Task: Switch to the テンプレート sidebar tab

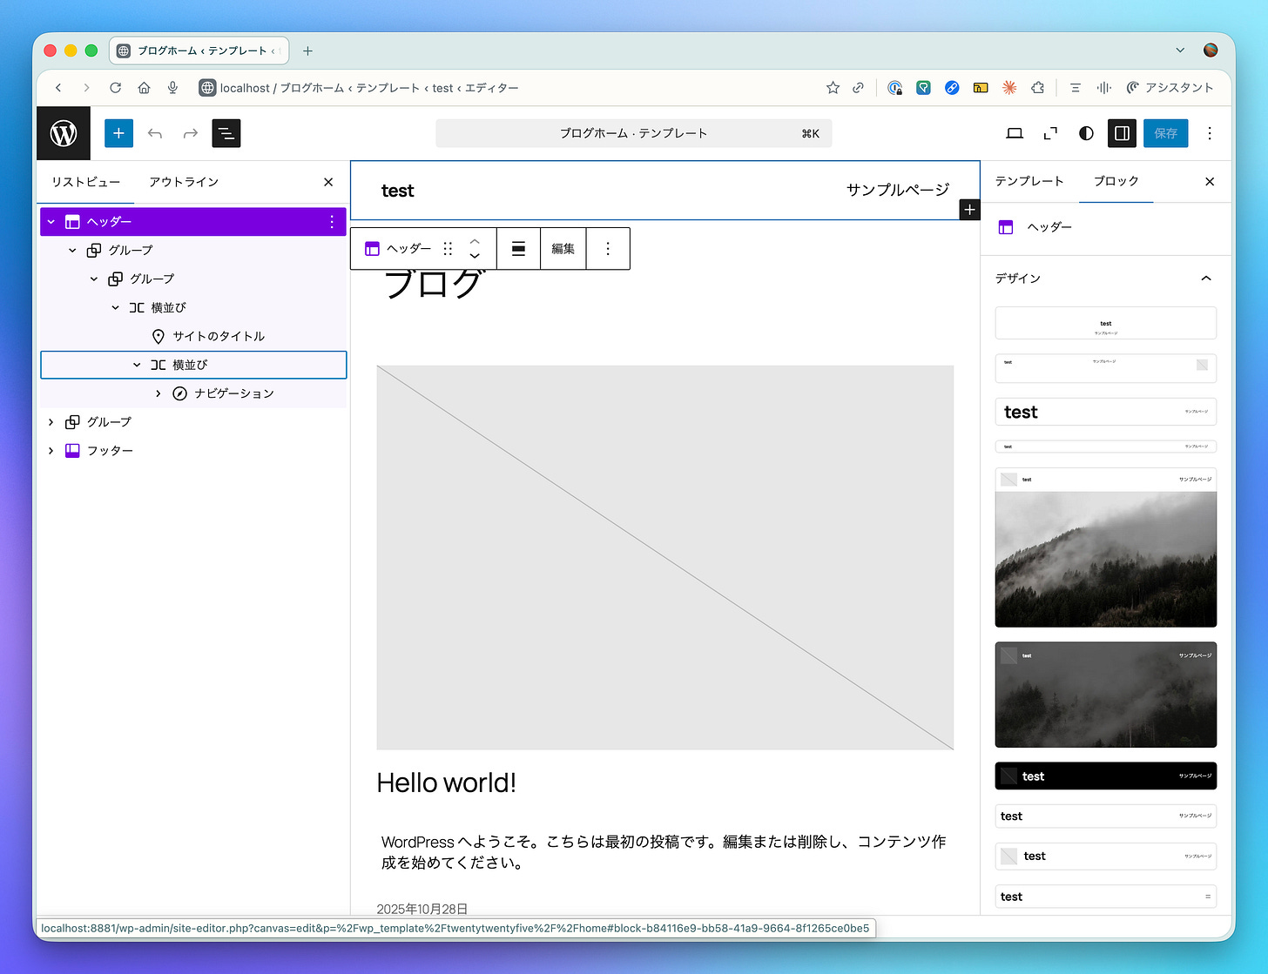Action: point(1029,181)
